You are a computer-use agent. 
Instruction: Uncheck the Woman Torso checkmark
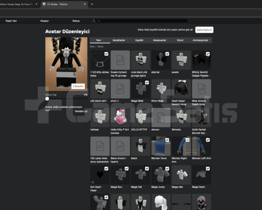pyautogui.click(x=167, y=140)
